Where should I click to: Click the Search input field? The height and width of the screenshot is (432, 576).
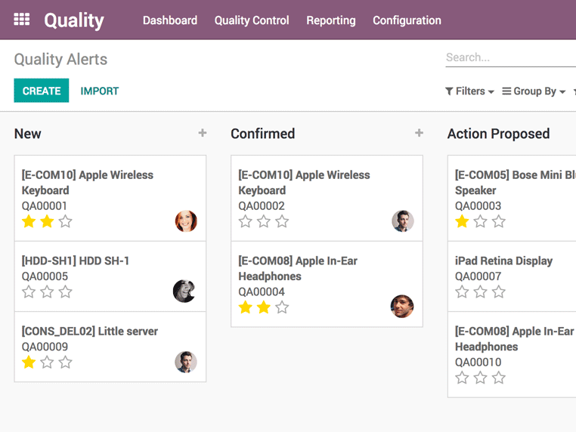pyautogui.click(x=509, y=57)
